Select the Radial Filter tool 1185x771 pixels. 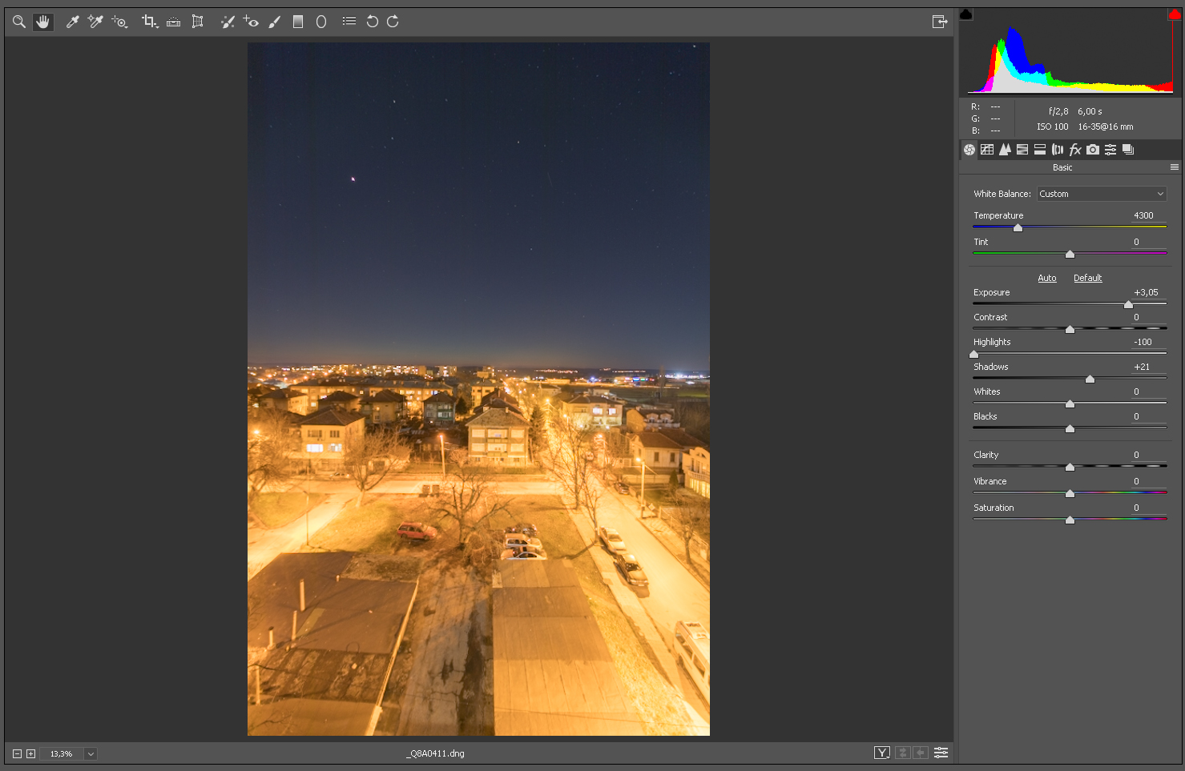tap(321, 22)
